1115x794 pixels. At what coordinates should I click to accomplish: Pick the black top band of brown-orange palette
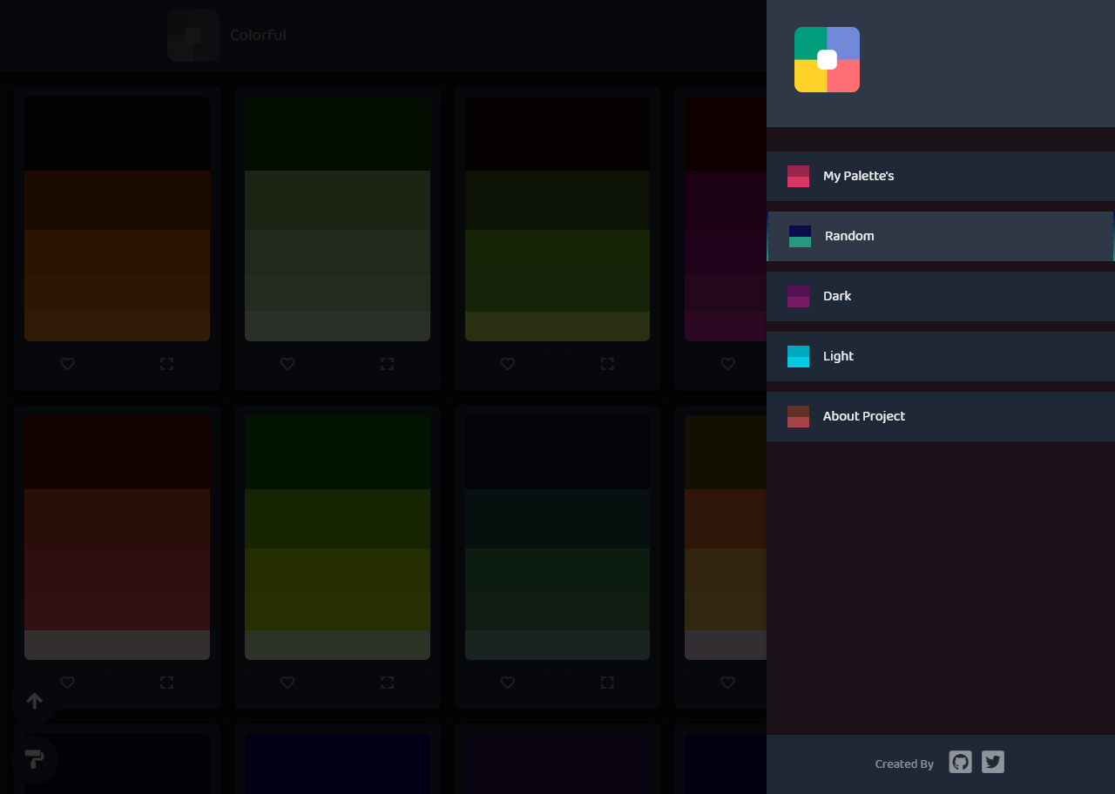coord(117,133)
